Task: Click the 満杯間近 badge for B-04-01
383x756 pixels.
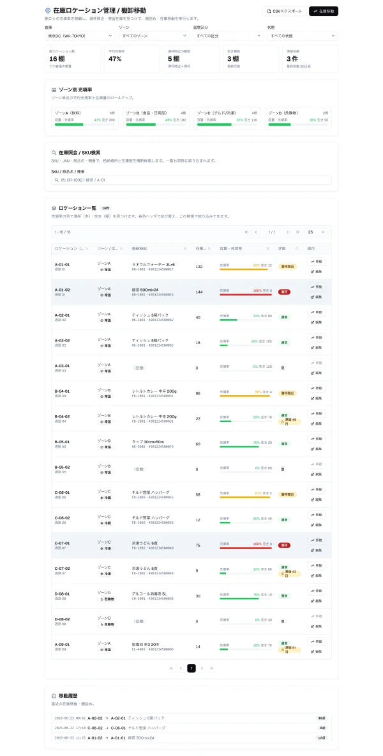Action: [287, 393]
